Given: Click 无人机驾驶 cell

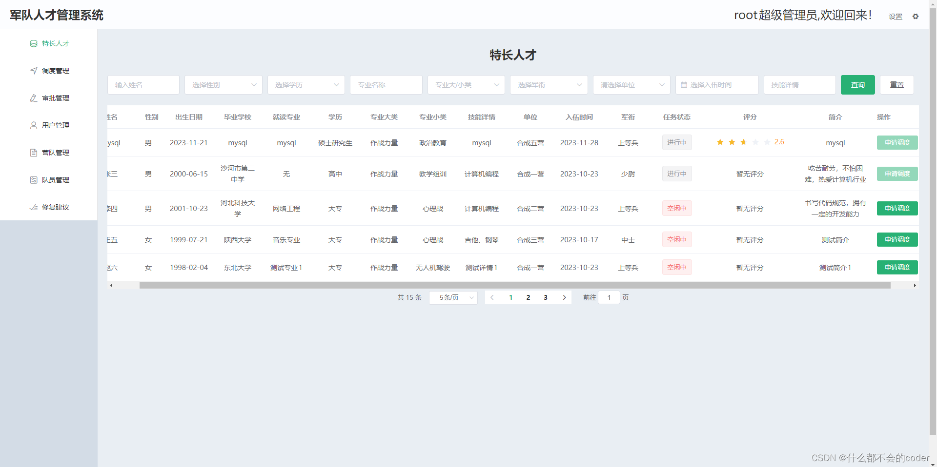Looking at the screenshot, I should pos(433,268).
